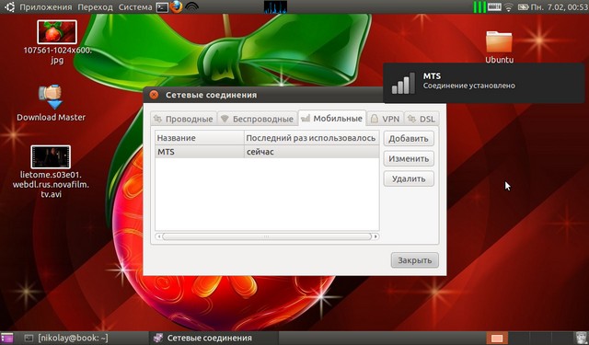Open the Приложения menu

[45, 7]
